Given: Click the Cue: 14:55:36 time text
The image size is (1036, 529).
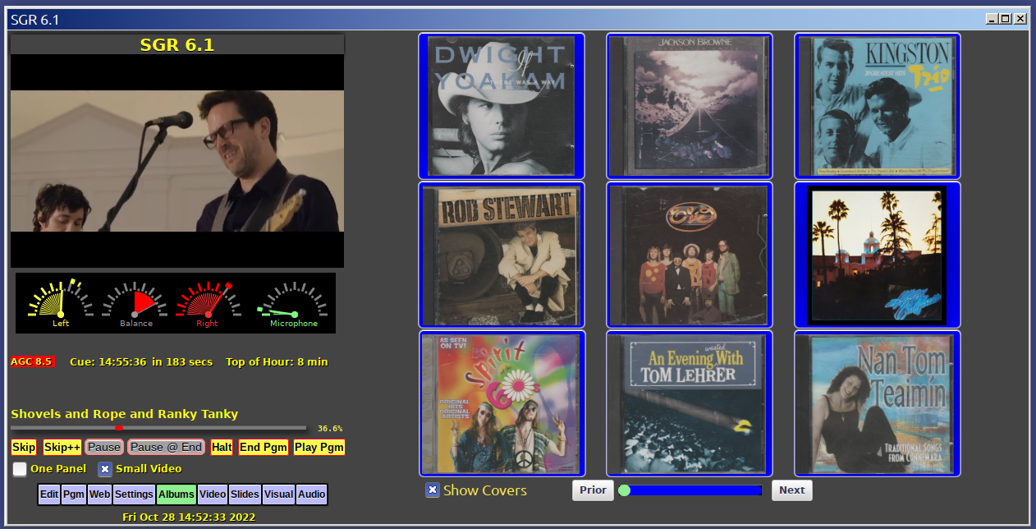Looking at the screenshot, I should pyautogui.click(x=108, y=361).
